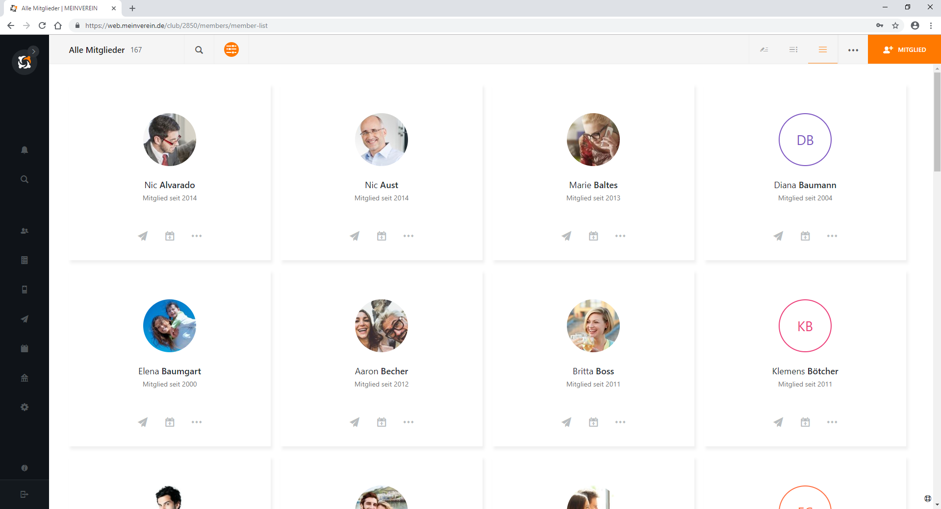Open a new browser tab
Image resolution: width=941 pixels, height=509 pixels.
(x=132, y=8)
